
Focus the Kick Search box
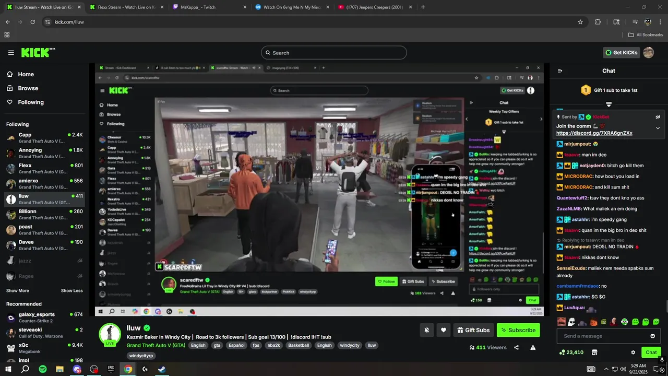point(334,53)
